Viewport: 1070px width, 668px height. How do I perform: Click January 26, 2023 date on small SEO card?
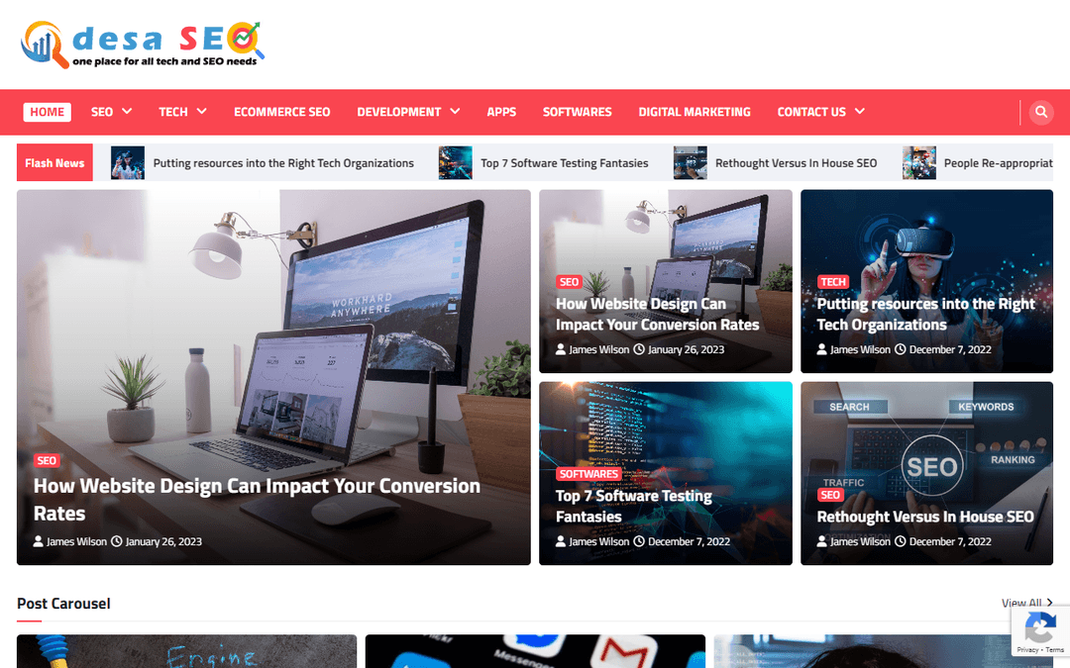(686, 349)
